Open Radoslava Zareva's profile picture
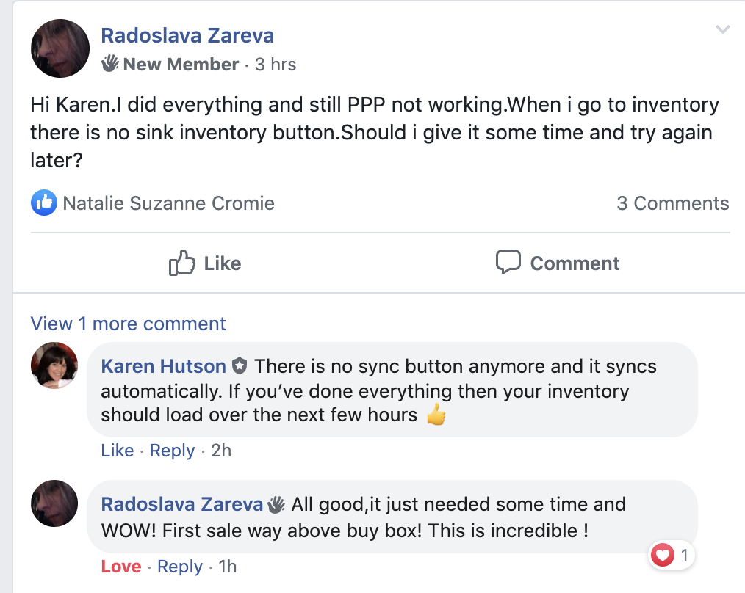 click(x=60, y=48)
